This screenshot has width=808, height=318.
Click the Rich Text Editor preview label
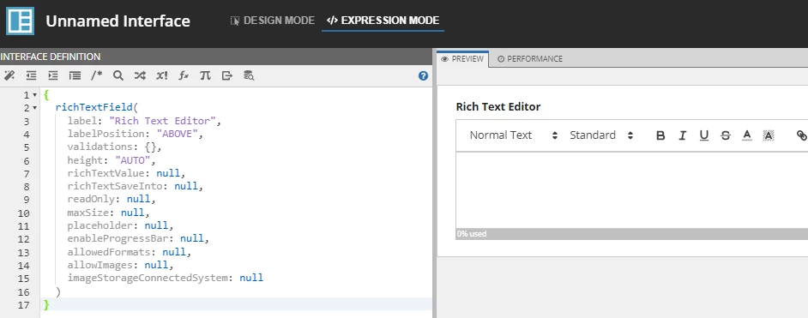coord(498,107)
